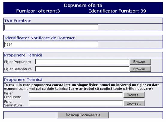The height and width of the screenshot is (122, 166).
Task: Focus the contract notification field containing 1254
Action: coord(51,44)
